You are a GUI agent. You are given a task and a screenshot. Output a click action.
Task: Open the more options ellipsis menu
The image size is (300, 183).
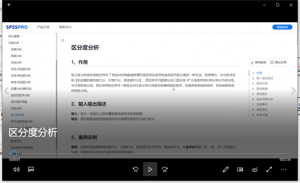point(283,169)
